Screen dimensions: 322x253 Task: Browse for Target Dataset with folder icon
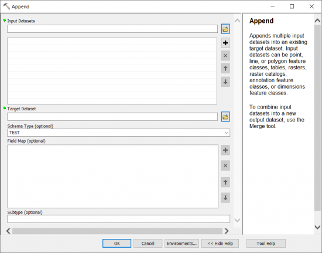click(x=225, y=117)
